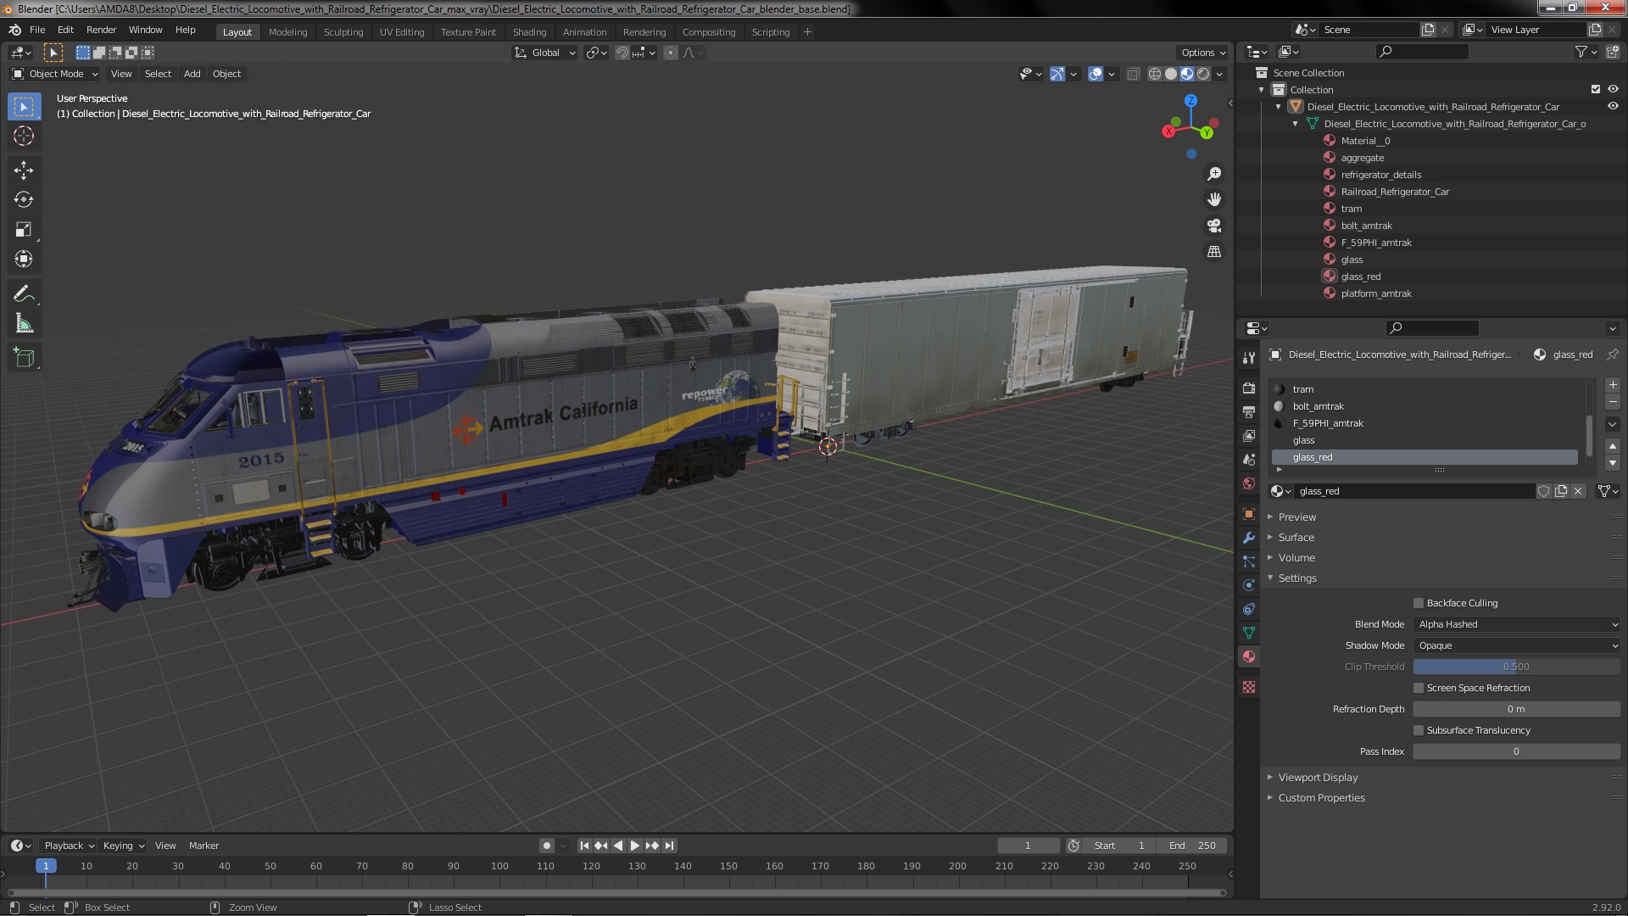
Task: Toggle camera view icon
Action: (1214, 226)
